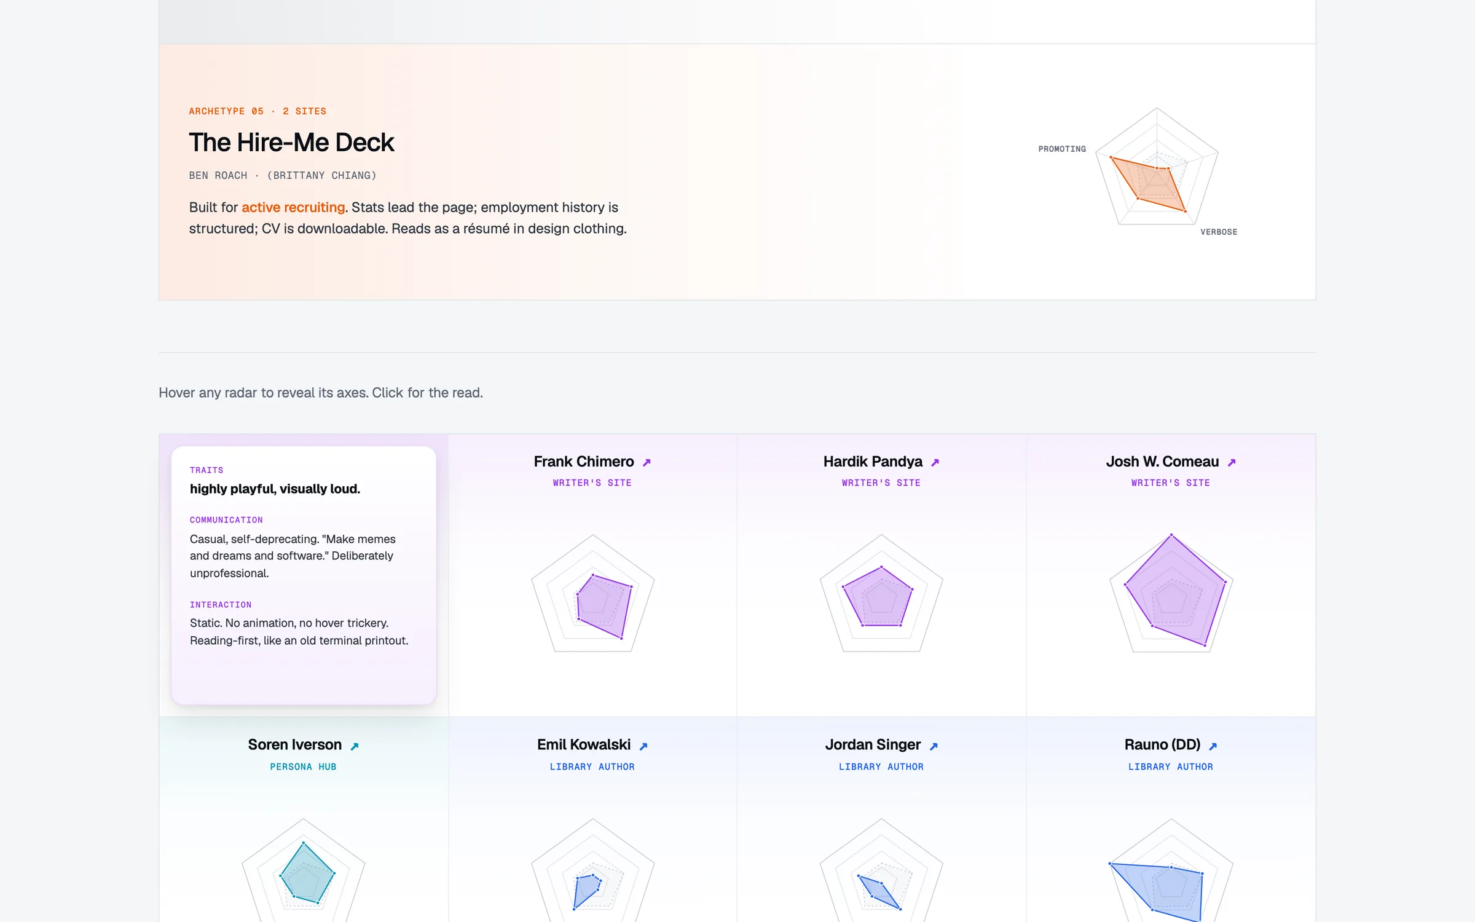This screenshot has width=1475, height=922.
Task: Click the "TRAITS" label in the card
Action: tap(206, 470)
